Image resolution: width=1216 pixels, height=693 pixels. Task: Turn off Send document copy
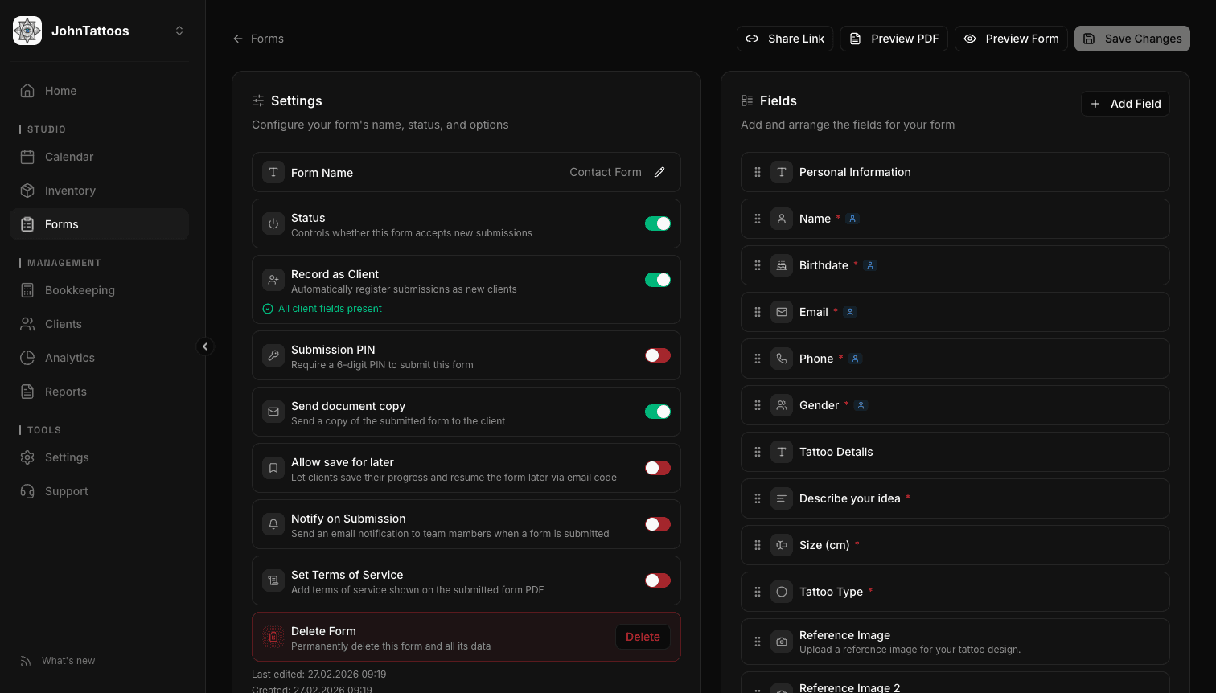pyautogui.click(x=657, y=411)
